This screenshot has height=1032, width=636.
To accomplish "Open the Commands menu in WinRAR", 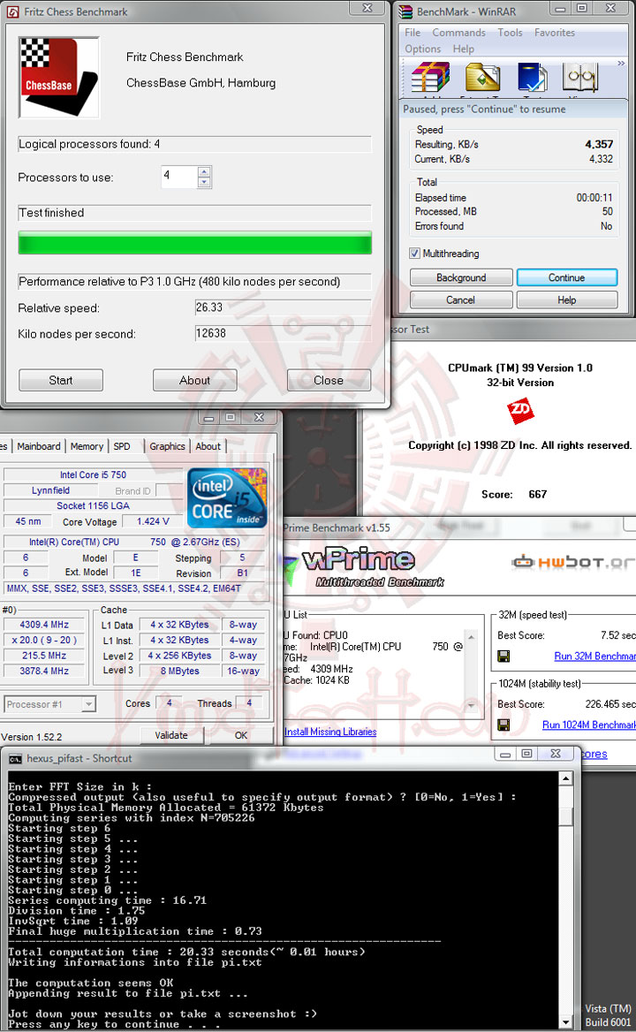I will click(x=458, y=32).
